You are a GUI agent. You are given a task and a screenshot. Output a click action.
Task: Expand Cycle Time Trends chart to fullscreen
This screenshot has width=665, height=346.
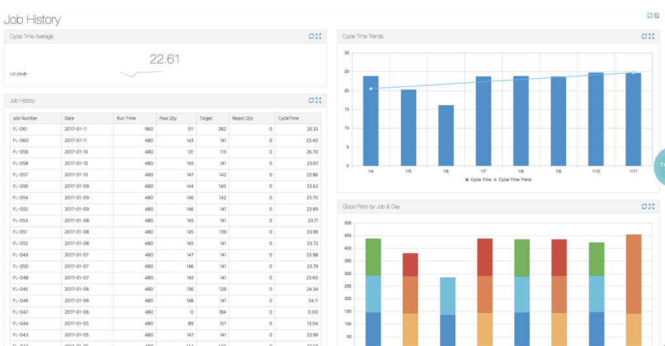coord(651,36)
